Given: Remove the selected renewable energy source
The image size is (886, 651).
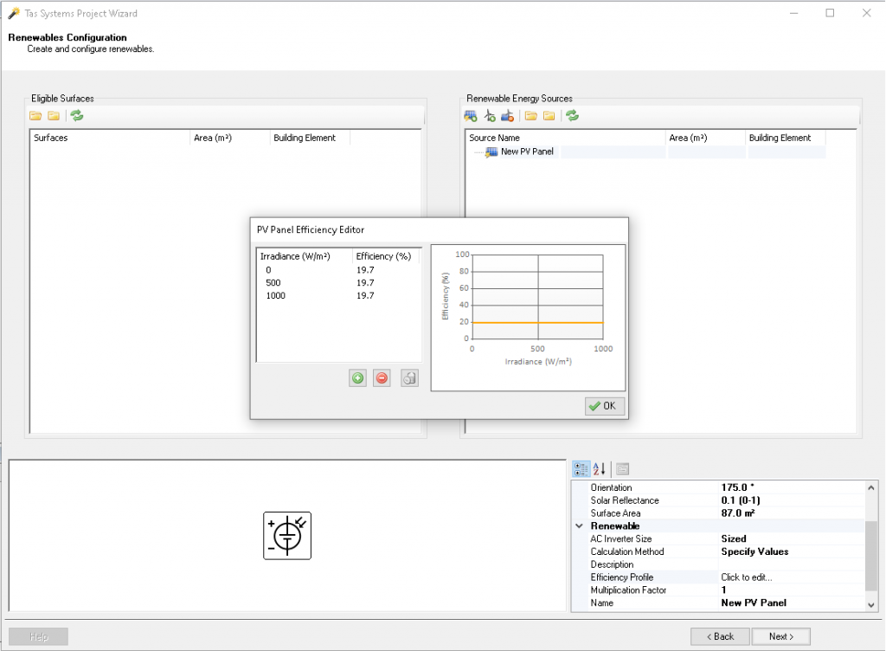Looking at the screenshot, I should point(508,116).
